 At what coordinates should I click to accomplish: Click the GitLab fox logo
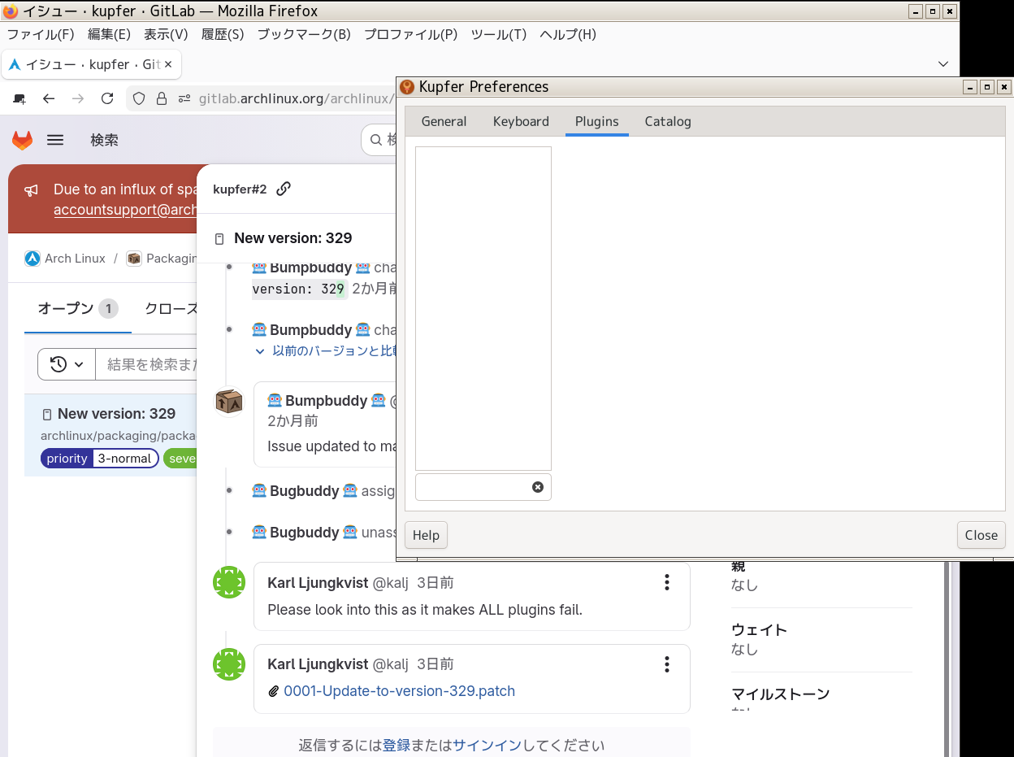[22, 140]
